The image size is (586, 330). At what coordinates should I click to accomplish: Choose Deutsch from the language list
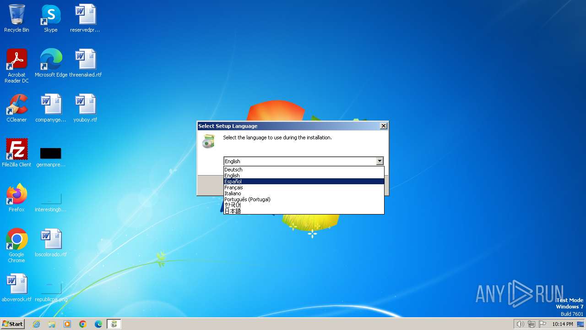pyautogui.click(x=304, y=170)
